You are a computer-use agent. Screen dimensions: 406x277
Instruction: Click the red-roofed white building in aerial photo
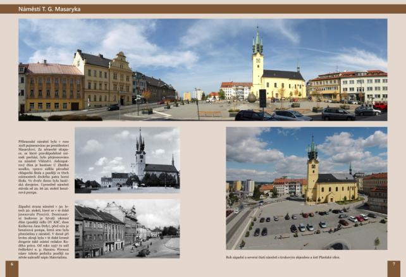[x=288, y=186]
